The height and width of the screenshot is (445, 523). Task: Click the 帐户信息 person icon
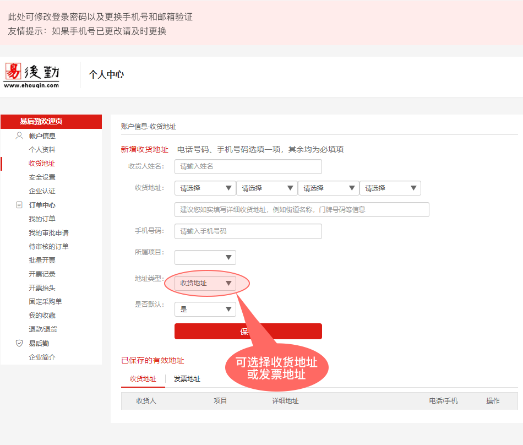click(19, 135)
